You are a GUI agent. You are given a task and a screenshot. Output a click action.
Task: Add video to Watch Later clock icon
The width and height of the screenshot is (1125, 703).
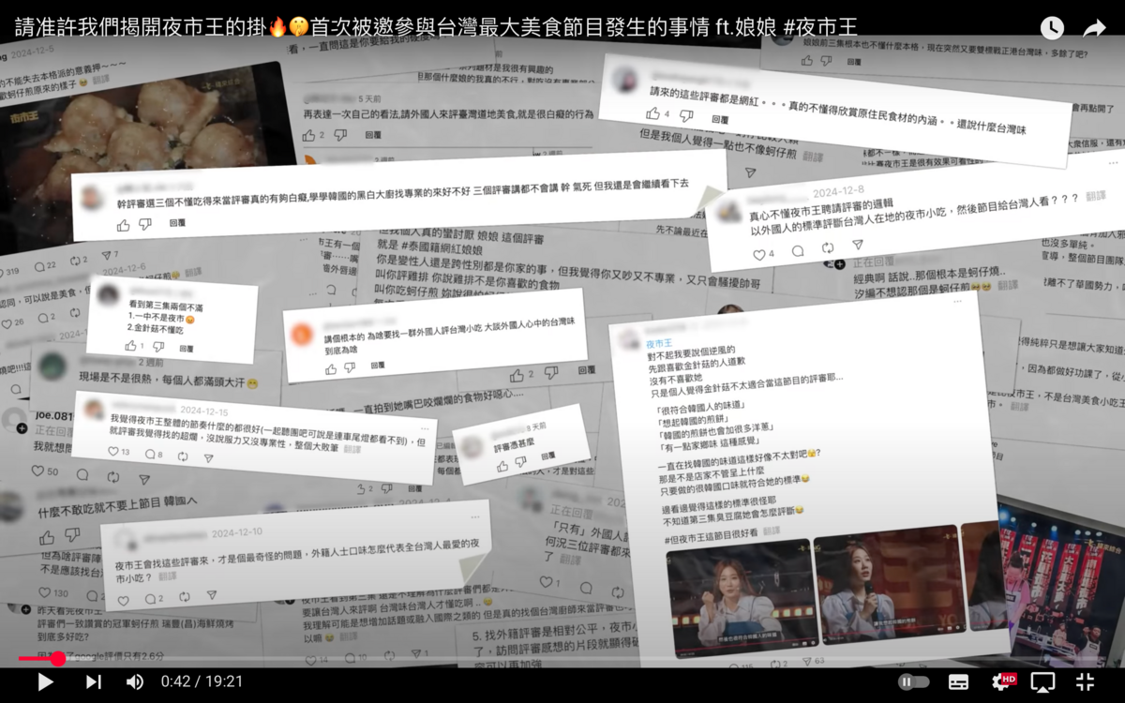(1052, 28)
